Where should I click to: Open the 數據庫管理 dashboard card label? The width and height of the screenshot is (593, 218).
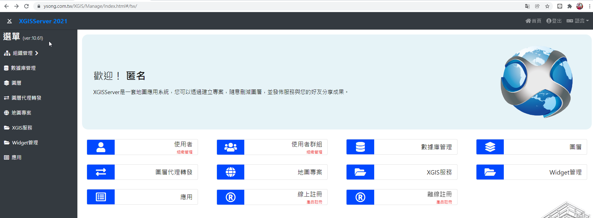coord(436,147)
